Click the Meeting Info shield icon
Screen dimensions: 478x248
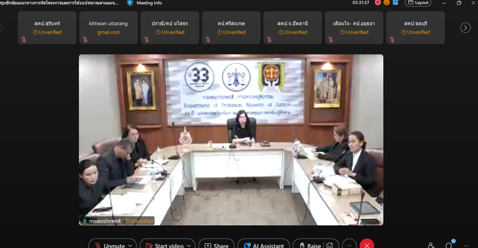pos(130,3)
